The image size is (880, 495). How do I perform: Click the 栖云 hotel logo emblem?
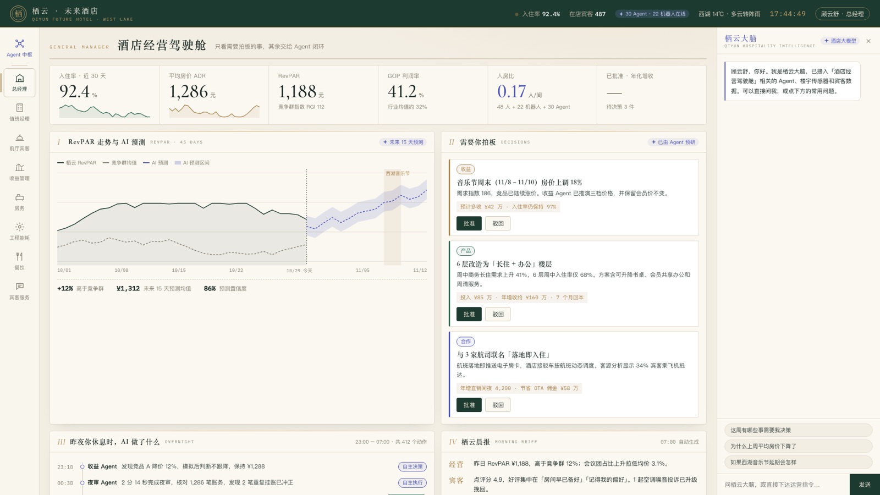18,14
